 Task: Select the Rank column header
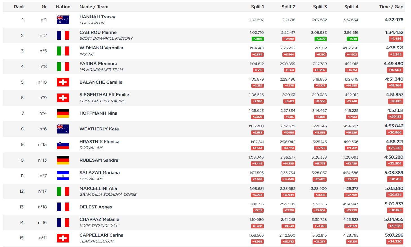19,7
